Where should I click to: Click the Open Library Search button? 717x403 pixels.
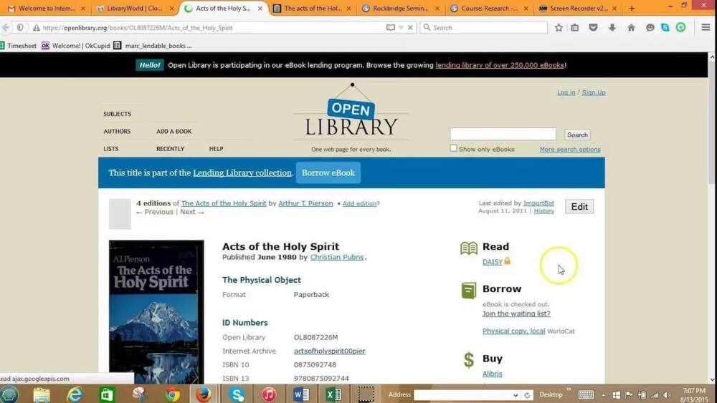(577, 135)
